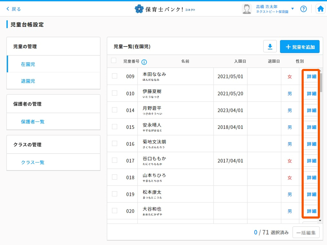Click the user avatar icon

pyautogui.click(x=246, y=9)
